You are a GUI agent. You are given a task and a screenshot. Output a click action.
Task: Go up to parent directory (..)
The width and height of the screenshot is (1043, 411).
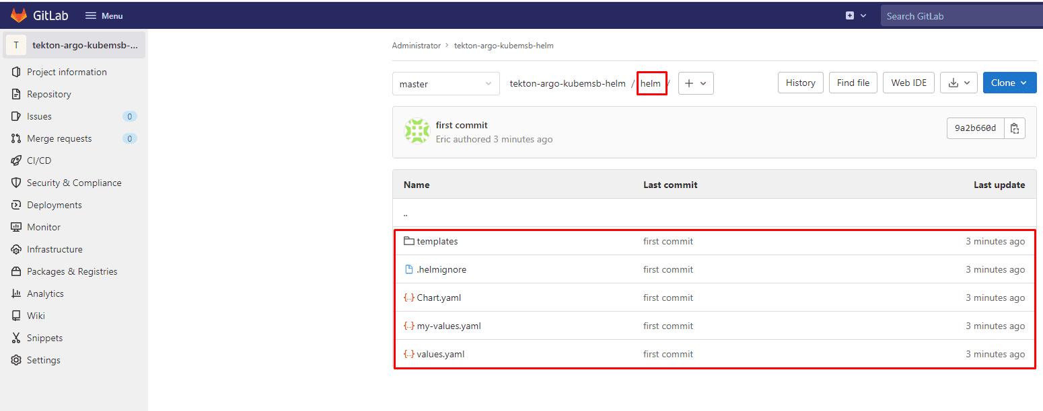point(406,213)
